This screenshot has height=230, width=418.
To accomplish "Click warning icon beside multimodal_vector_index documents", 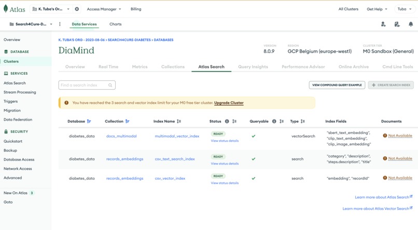I will pos(385,136).
